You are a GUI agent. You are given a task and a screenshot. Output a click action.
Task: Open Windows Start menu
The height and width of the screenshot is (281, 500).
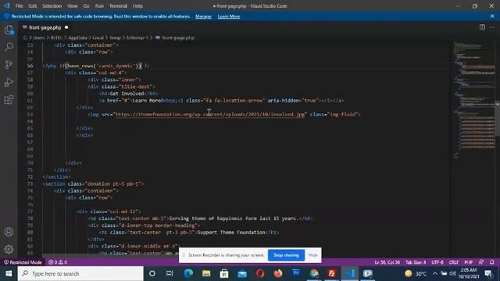pos(9,273)
